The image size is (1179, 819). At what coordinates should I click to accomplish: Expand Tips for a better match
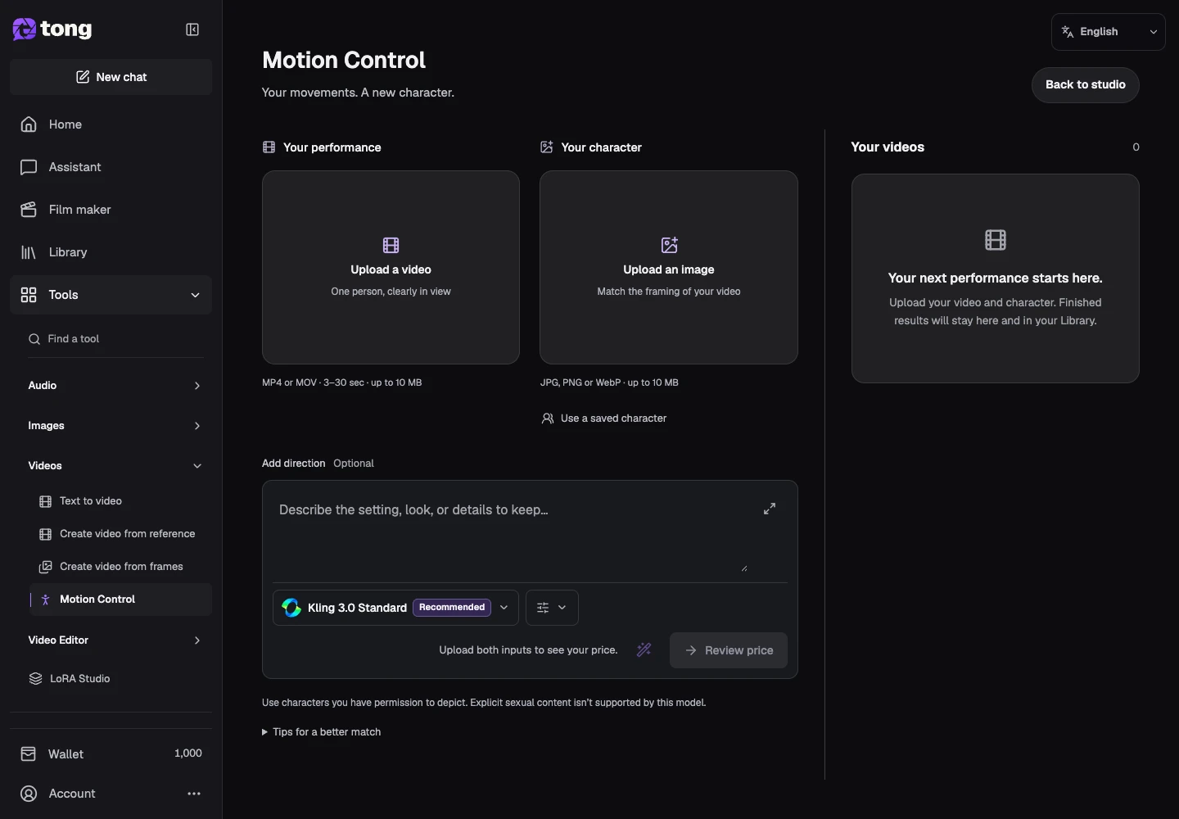coord(322,732)
